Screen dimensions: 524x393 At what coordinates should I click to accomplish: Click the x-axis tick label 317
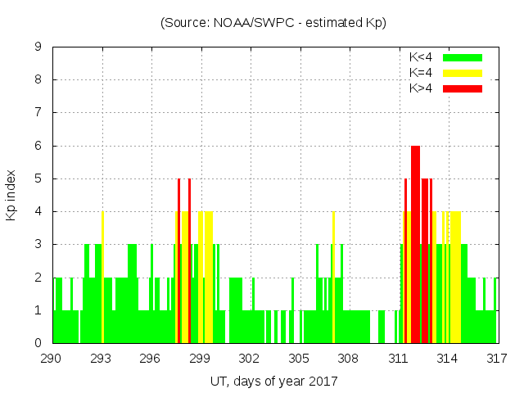(496, 358)
